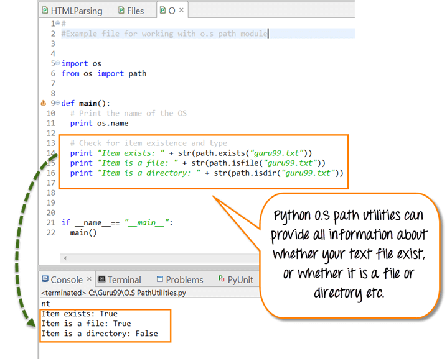This screenshot has width=447, height=359.
Task: Collapse the def main fold at line 9
Action: 57,102
